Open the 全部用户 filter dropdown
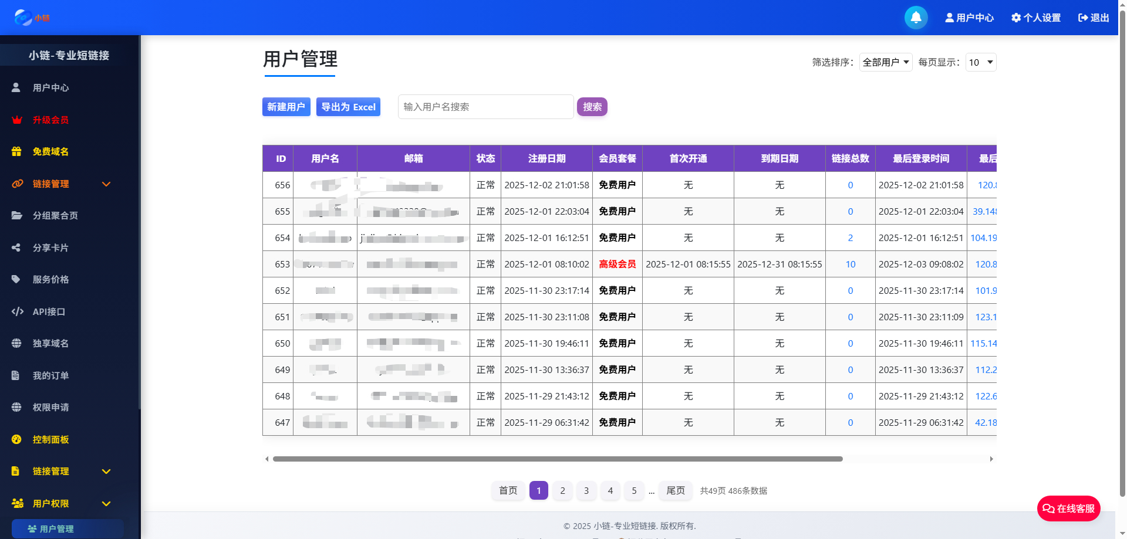This screenshot has width=1127, height=539. point(885,62)
